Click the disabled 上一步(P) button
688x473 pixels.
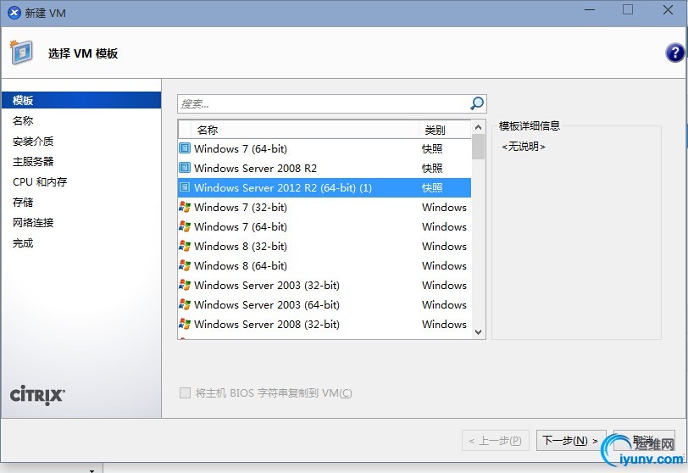(x=496, y=440)
